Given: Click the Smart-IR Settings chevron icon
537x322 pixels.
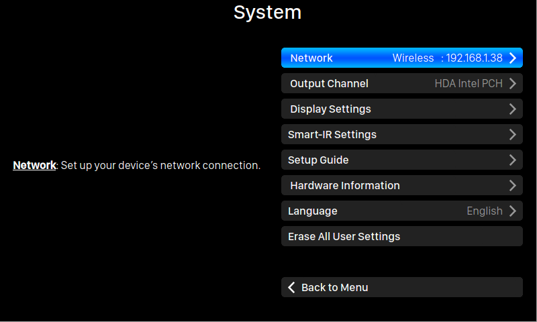Looking at the screenshot, I should (513, 134).
